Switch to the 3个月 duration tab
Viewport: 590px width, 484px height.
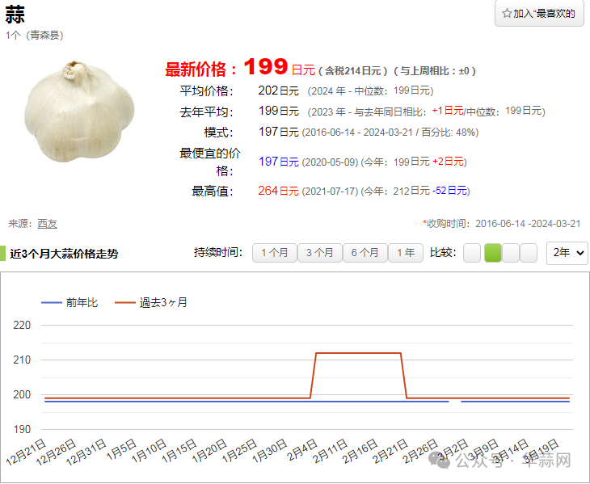318,253
